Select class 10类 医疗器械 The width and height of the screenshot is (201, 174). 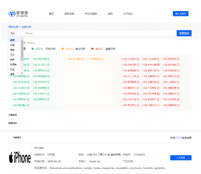click(171, 65)
